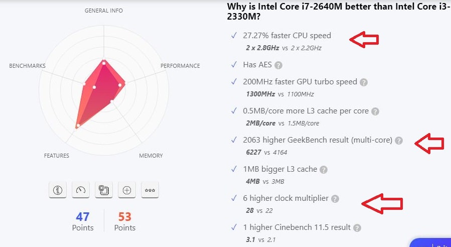
Task: Select the performance speedometer icon
Action: [x=81, y=190]
